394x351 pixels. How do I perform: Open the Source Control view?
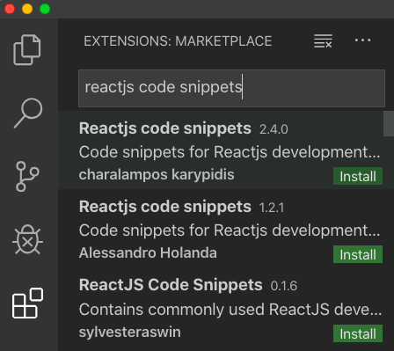[27, 176]
